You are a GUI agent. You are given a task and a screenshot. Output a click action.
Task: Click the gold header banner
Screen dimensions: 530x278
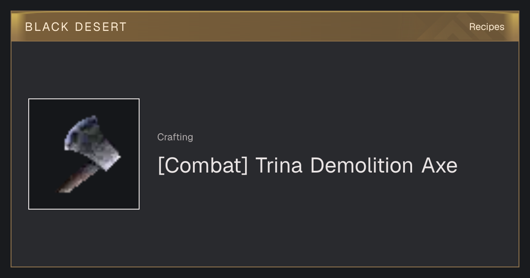[265, 26]
